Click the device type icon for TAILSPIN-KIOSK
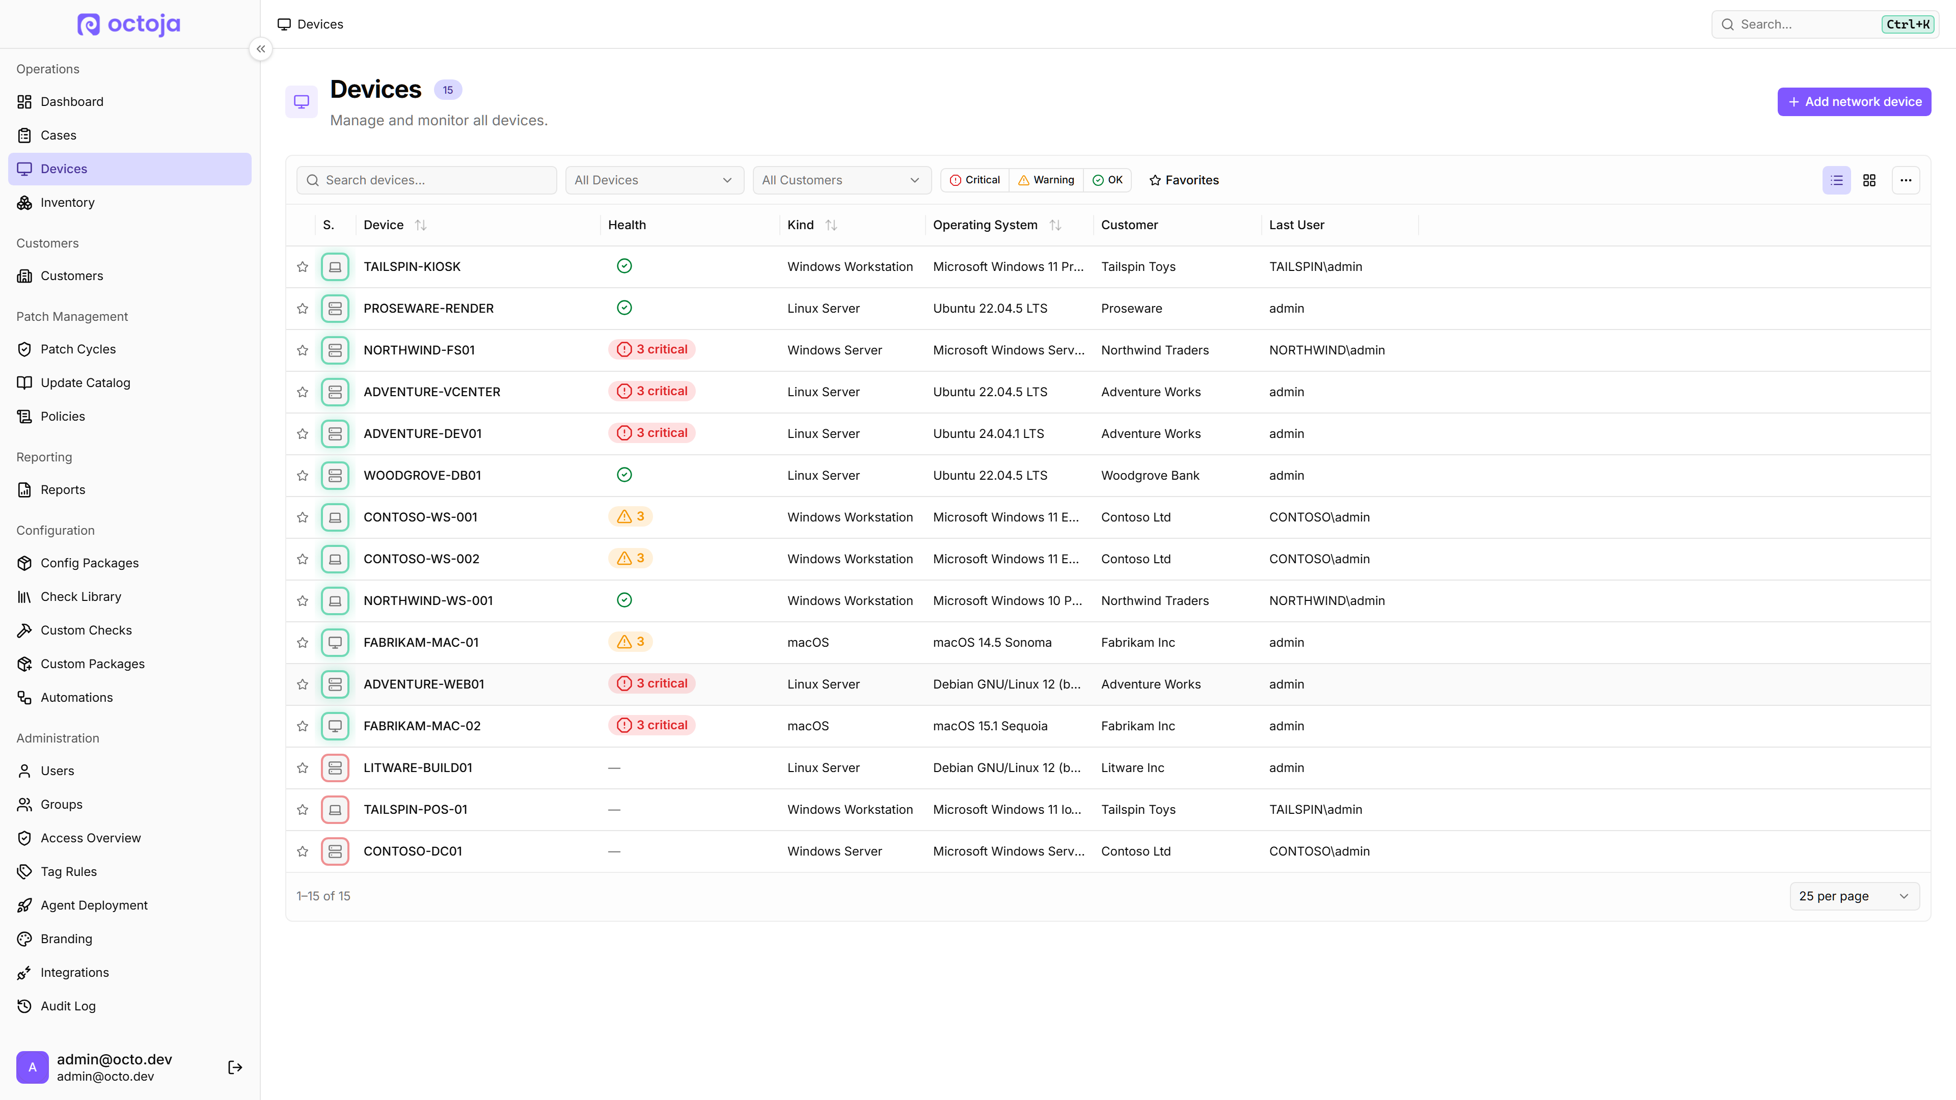The image size is (1956, 1100). coord(335,266)
